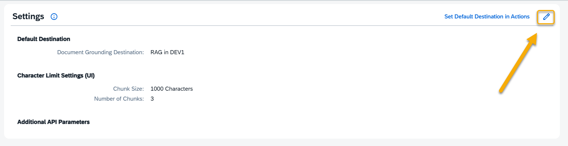Click the Settings panel title

28,16
